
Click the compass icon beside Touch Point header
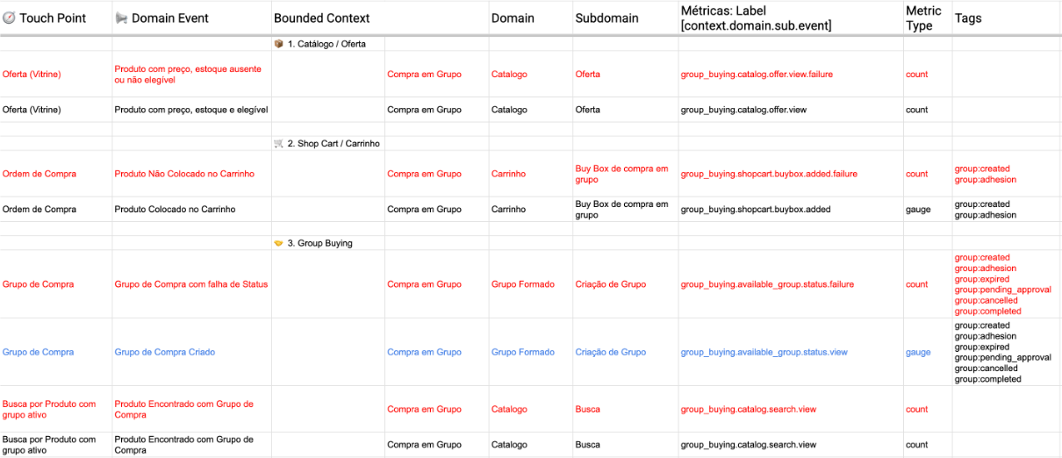[x=9, y=18]
